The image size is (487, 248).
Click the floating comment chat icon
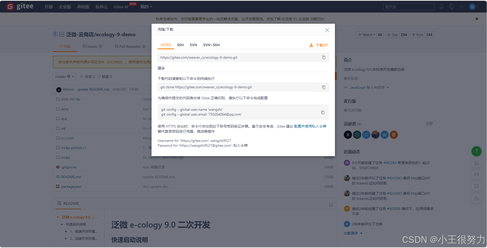(477, 186)
